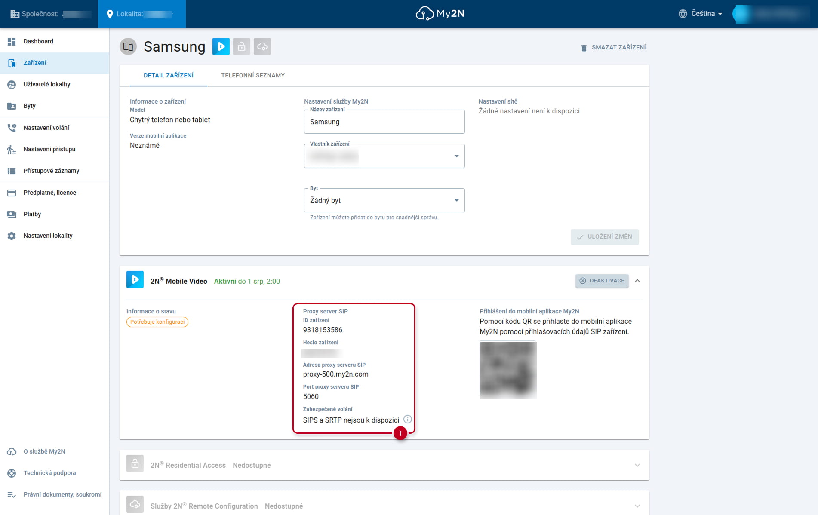Click the Zařízení device icon

pos(12,63)
